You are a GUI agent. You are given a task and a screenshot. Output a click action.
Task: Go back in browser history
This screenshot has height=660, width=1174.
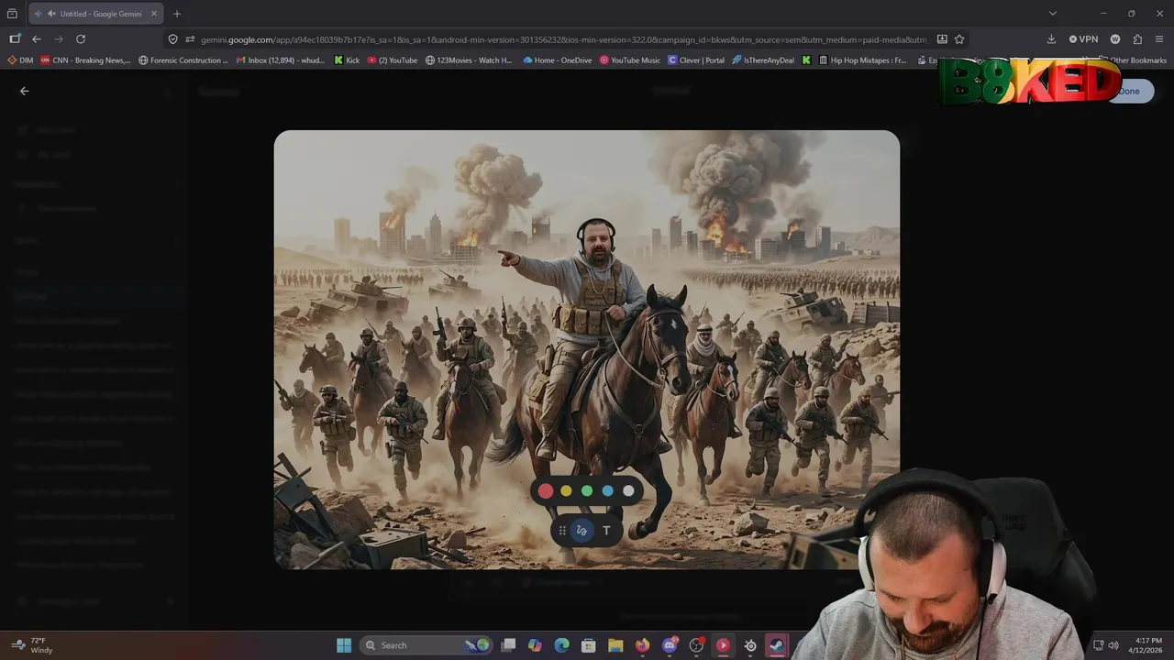coord(37,39)
